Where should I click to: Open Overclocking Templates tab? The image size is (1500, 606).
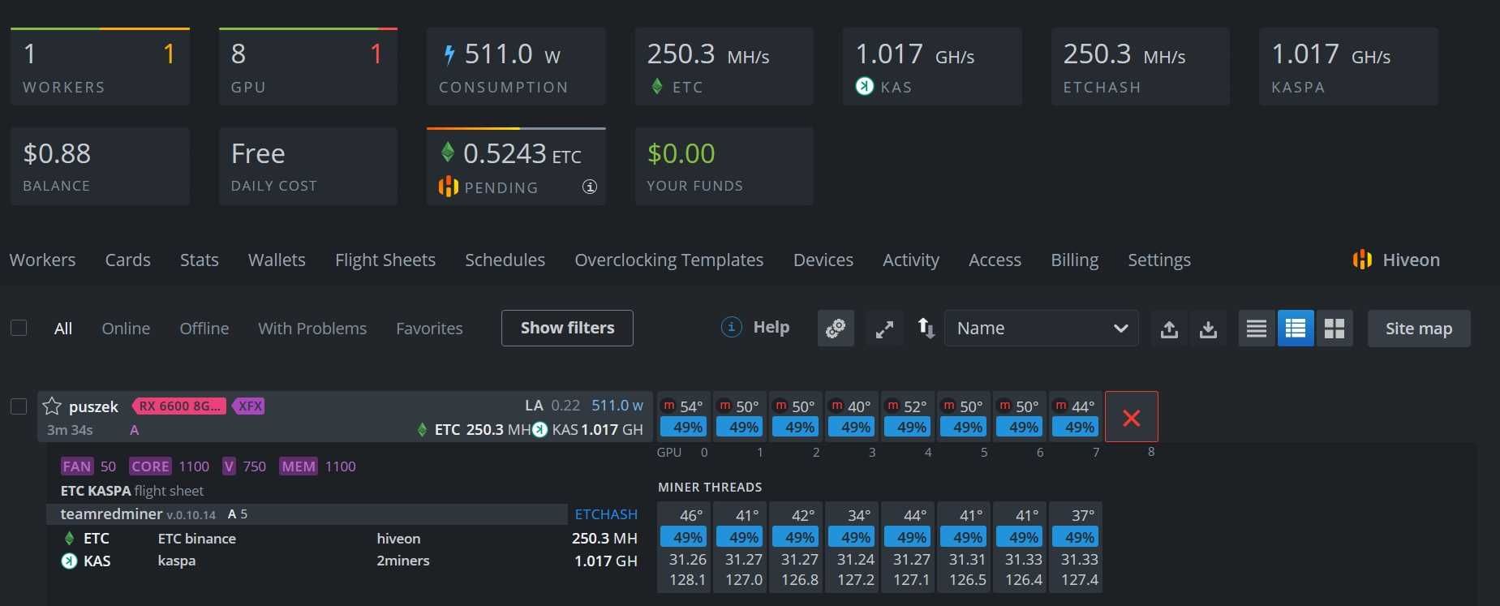point(668,260)
